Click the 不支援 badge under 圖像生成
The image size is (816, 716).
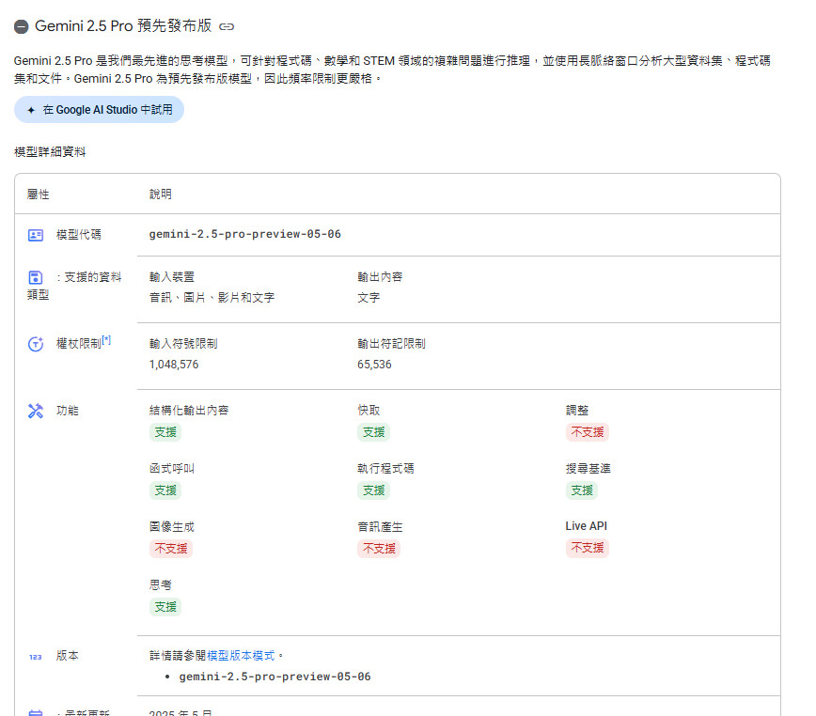click(170, 548)
